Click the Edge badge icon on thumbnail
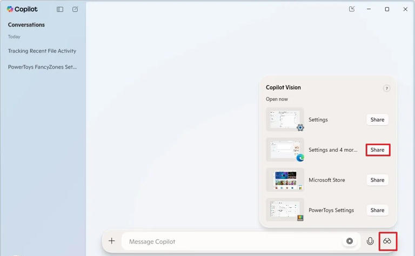Screen dimensions: 415x256 coord(300,158)
